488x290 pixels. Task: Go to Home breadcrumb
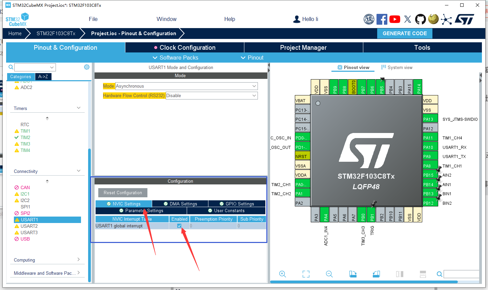[15, 34]
